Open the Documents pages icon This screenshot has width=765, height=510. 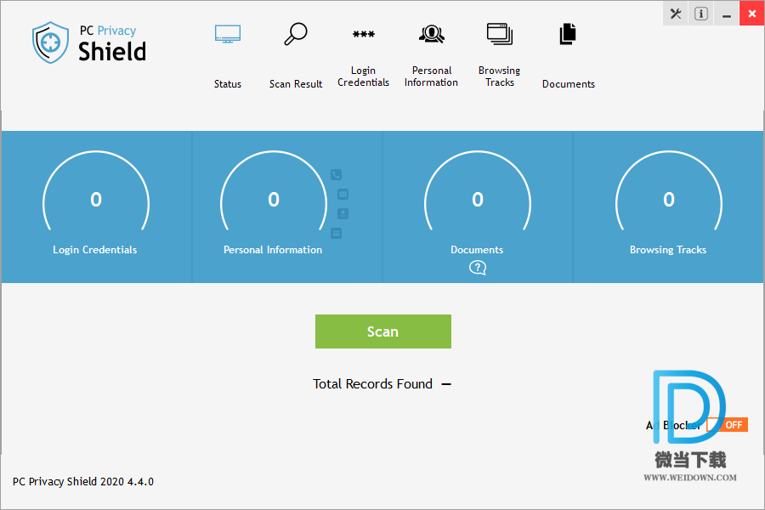pyautogui.click(x=568, y=34)
